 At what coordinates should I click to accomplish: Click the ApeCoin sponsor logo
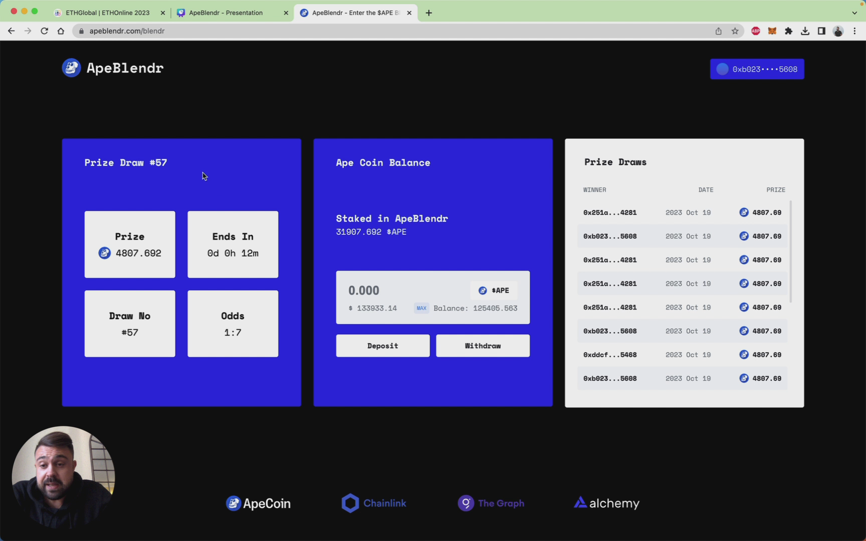click(x=258, y=503)
